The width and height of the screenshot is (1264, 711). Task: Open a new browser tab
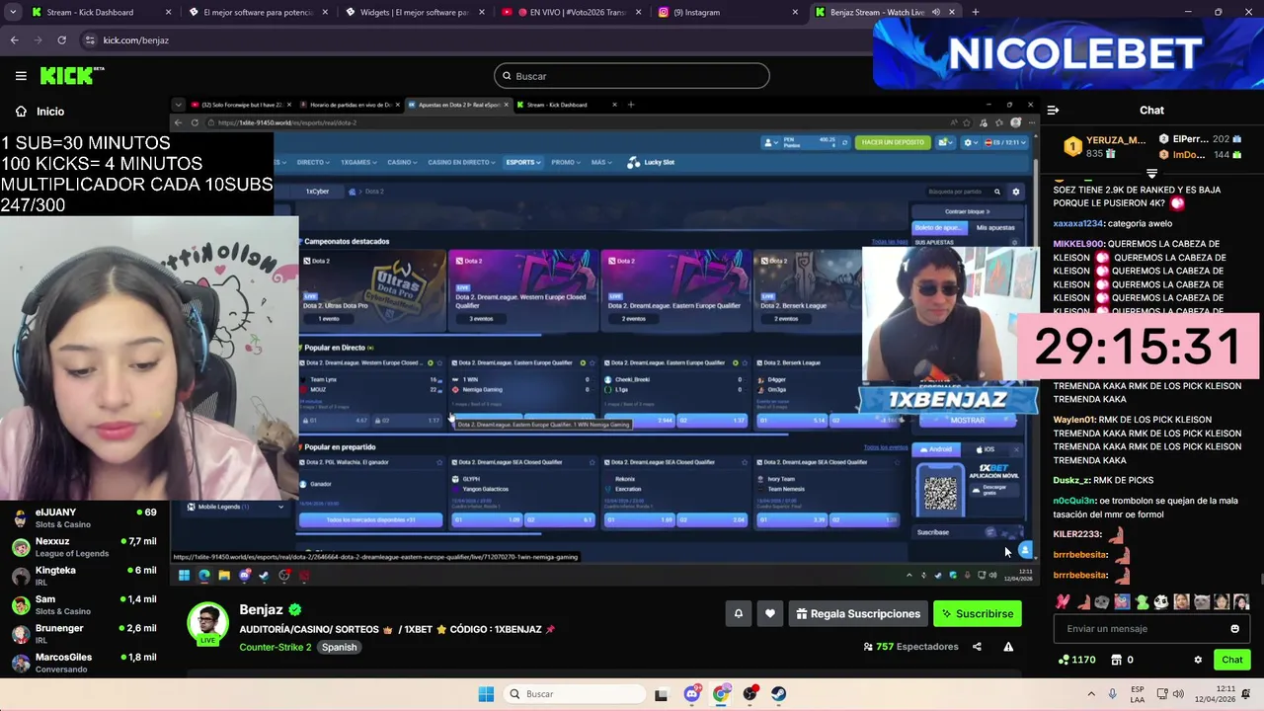point(976,12)
